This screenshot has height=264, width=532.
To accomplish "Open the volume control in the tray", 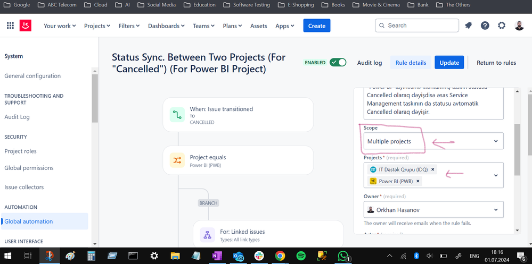I will pyautogui.click(x=430, y=256).
